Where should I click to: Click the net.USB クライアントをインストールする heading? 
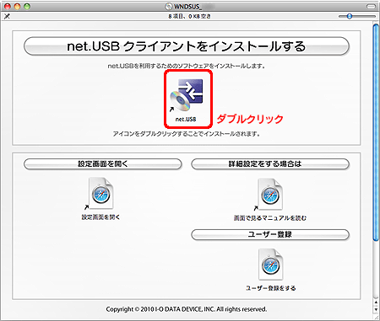[187, 46]
